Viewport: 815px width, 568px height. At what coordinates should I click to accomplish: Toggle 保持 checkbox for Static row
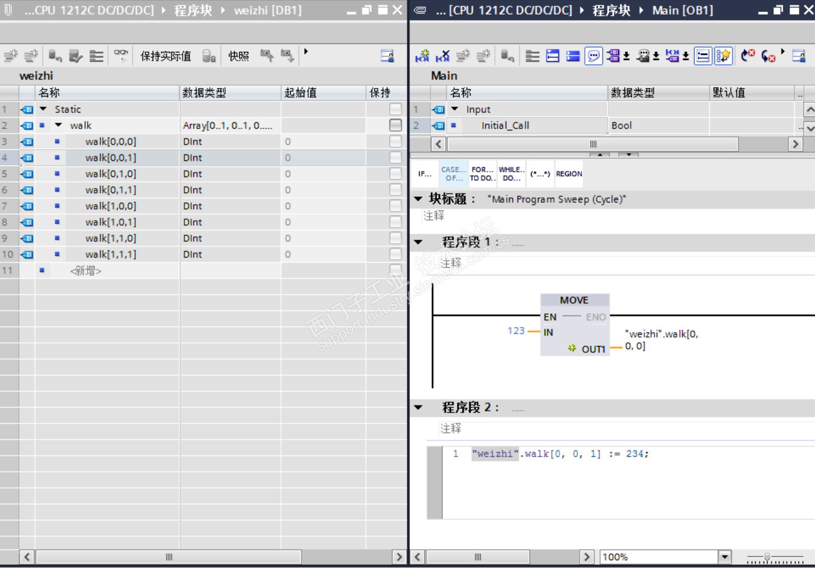pos(396,109)
